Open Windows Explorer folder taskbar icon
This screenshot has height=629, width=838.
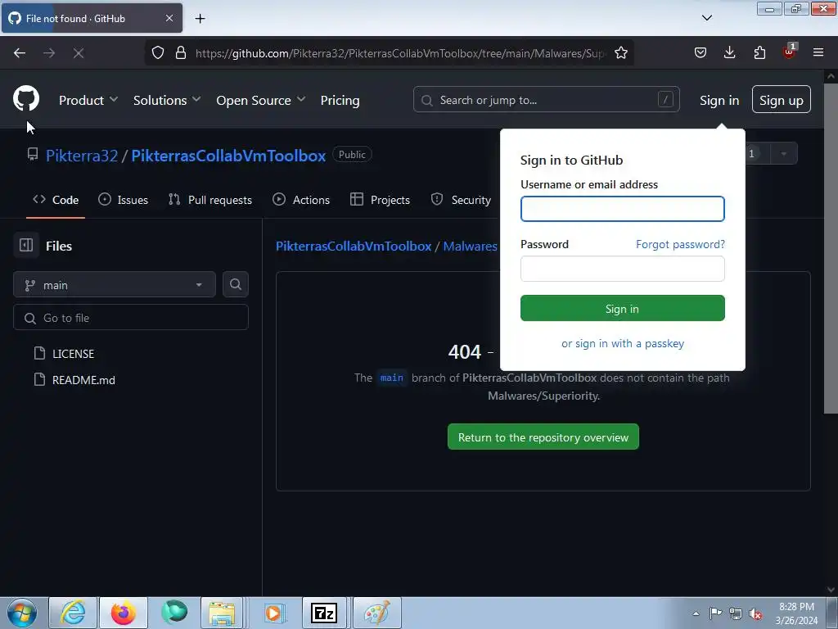click(222, 613)
